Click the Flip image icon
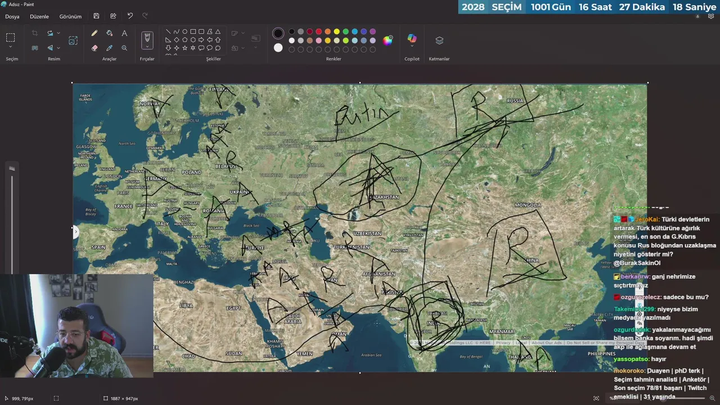Screen dimensions: 720x405 point(50,48)
